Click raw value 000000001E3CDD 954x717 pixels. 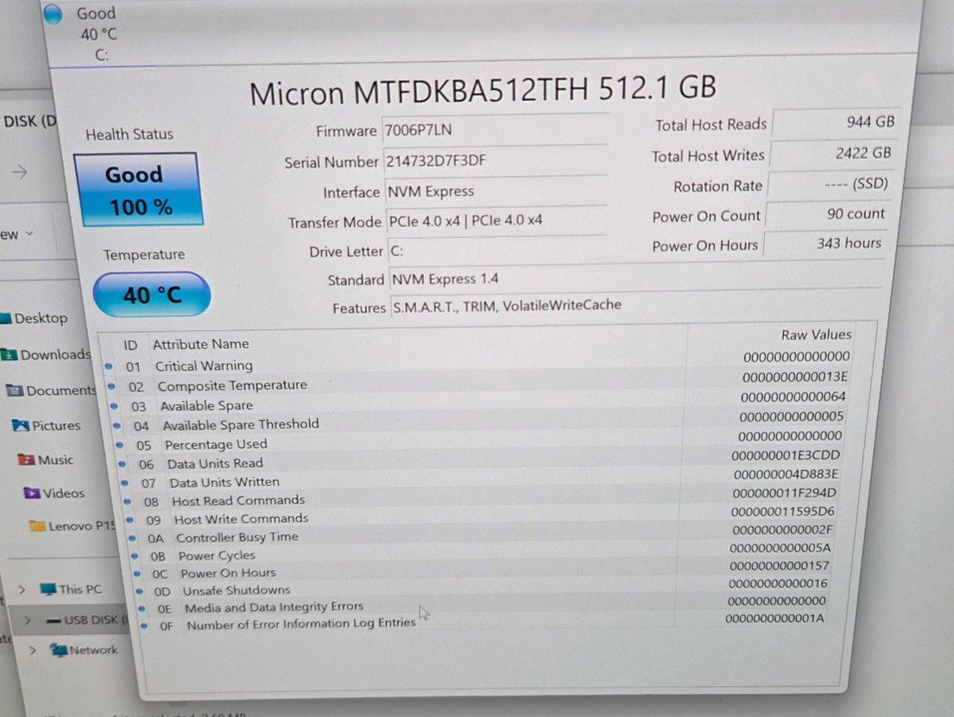click(x=786, y=455)
